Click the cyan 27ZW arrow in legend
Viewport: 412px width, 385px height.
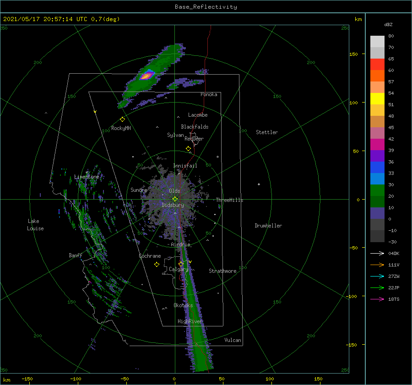click(x=377, y=276)
